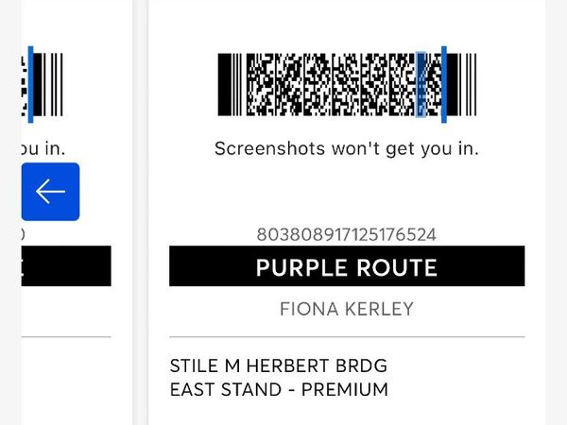Screen dimensions: 567x425
Task: Tap the partial barcode on left ticket card
Action: pyautogui.click(x=42, y=85)
